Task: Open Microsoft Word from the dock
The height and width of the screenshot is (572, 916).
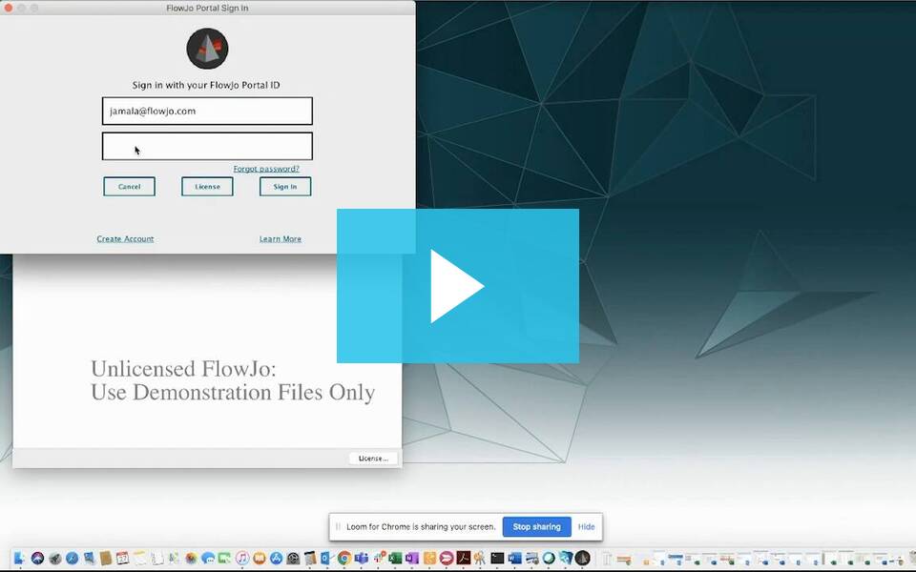Action: (514, 558)
